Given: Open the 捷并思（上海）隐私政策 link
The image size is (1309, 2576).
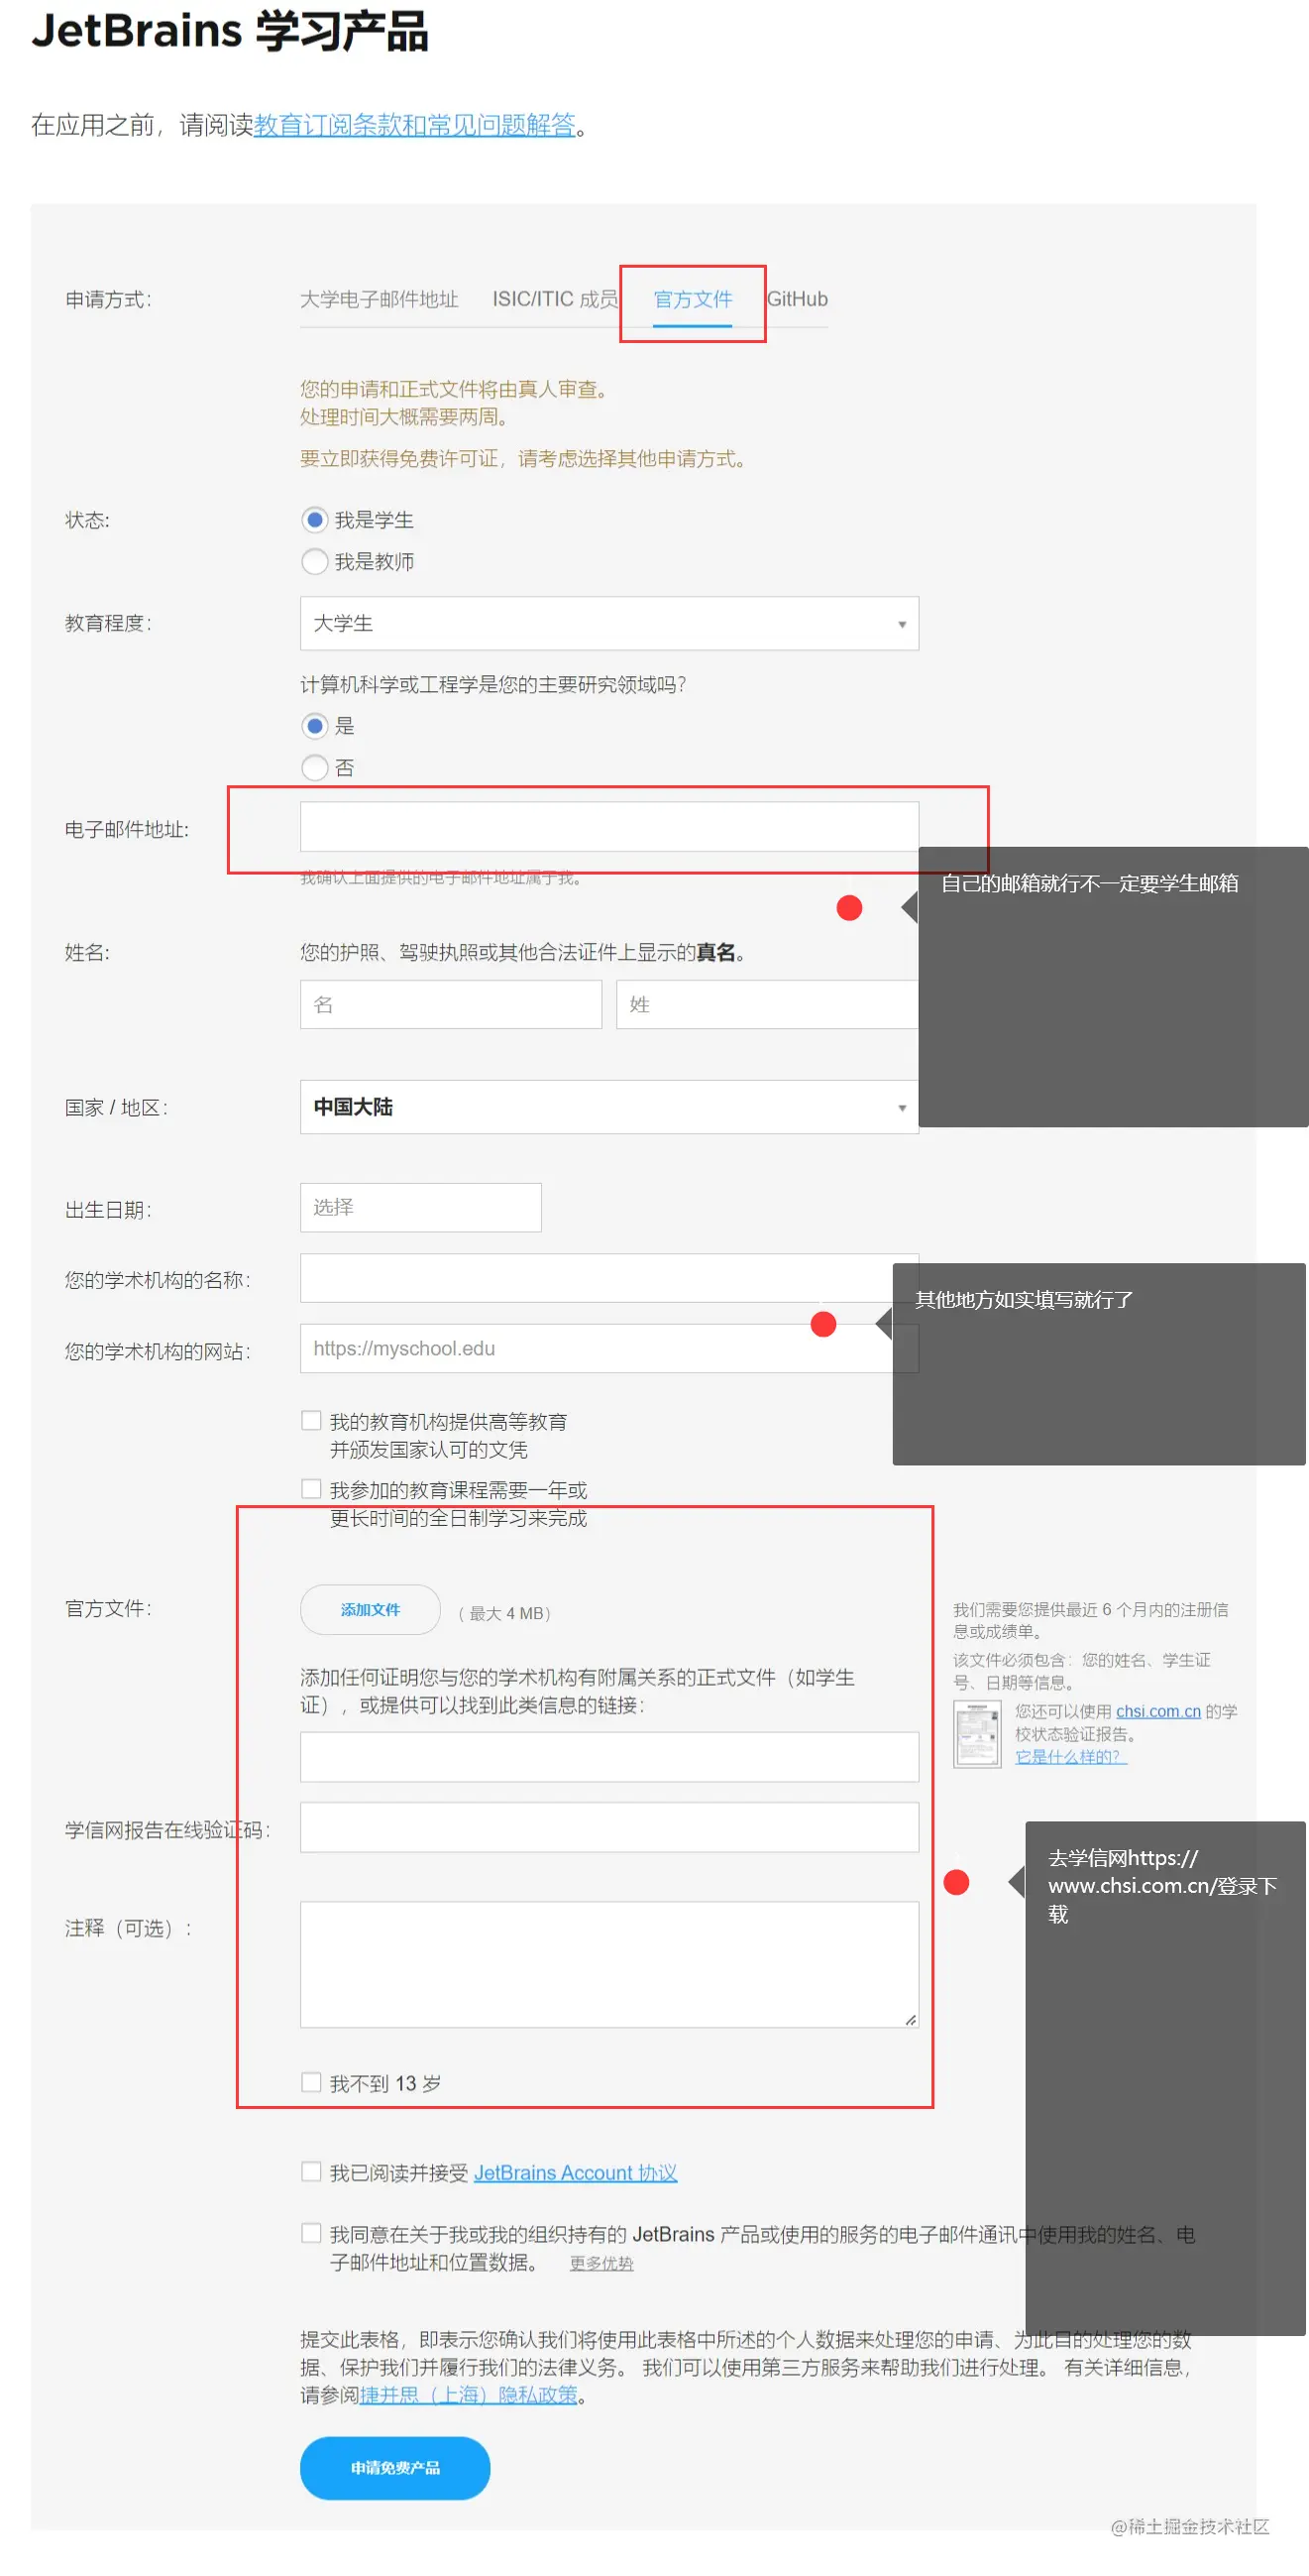Looking at the screenshot, I should [469, 2394].
